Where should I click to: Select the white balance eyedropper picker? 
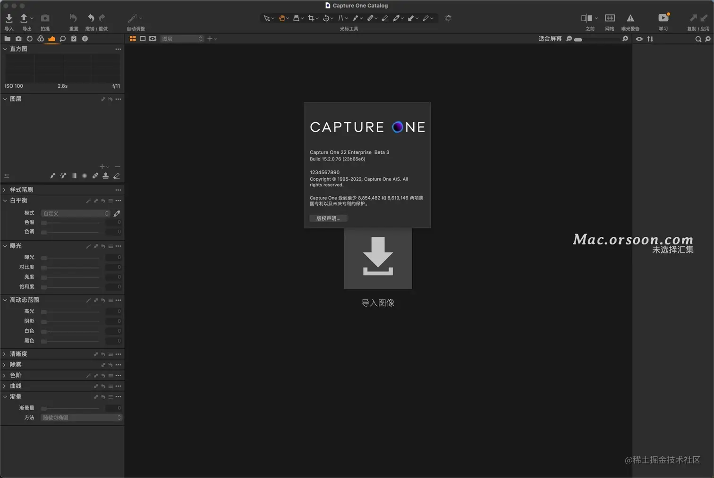117,214
